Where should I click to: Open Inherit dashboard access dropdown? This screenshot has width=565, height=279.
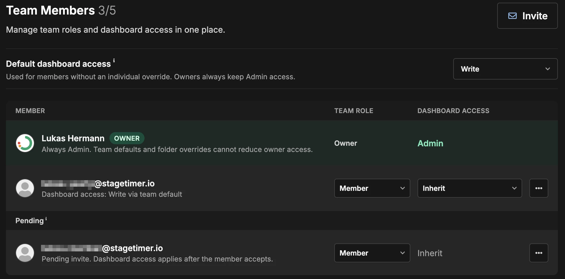pyautogui.click(x=470, y=188)
